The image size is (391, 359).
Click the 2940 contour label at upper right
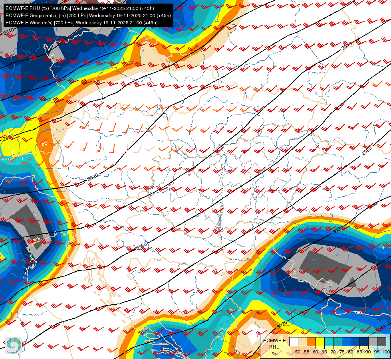click(347, 46)
